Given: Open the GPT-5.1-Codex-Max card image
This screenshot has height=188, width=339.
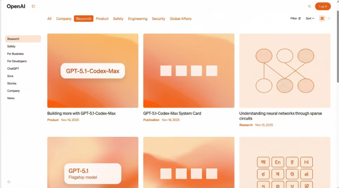Looking at the screenshot, I should point(93,71).
